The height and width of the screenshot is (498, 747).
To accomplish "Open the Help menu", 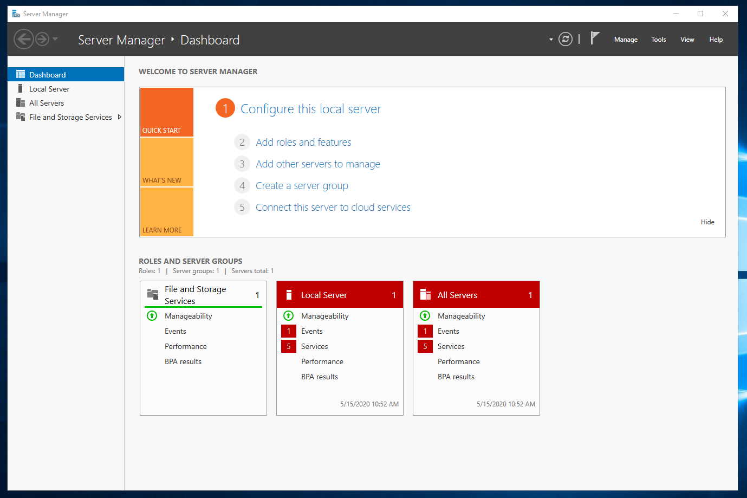I will coord(716,40).
